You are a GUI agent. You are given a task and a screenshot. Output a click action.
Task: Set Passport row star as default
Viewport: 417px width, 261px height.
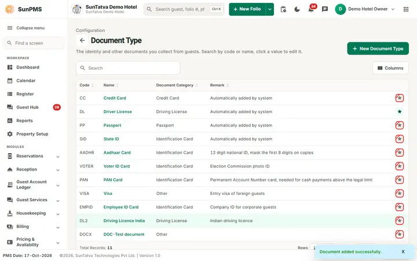[400, 125]
